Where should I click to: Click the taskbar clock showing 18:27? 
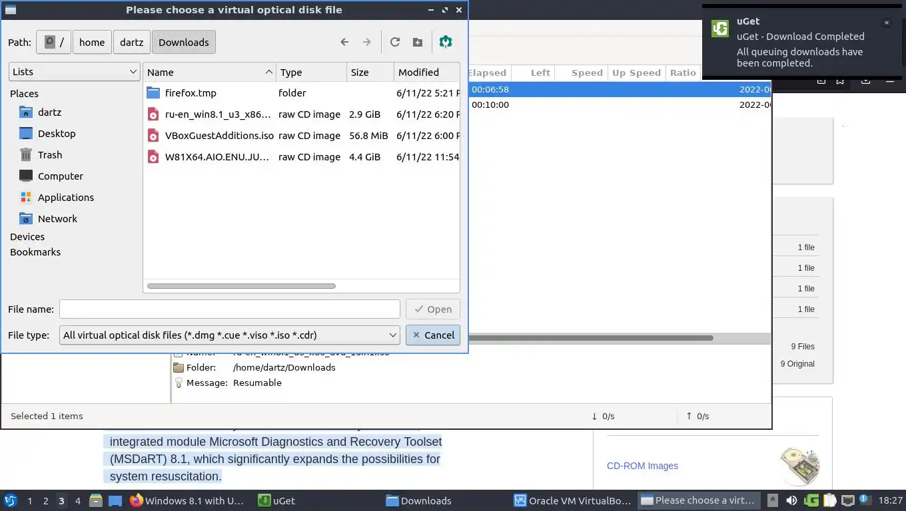[891, 500]
